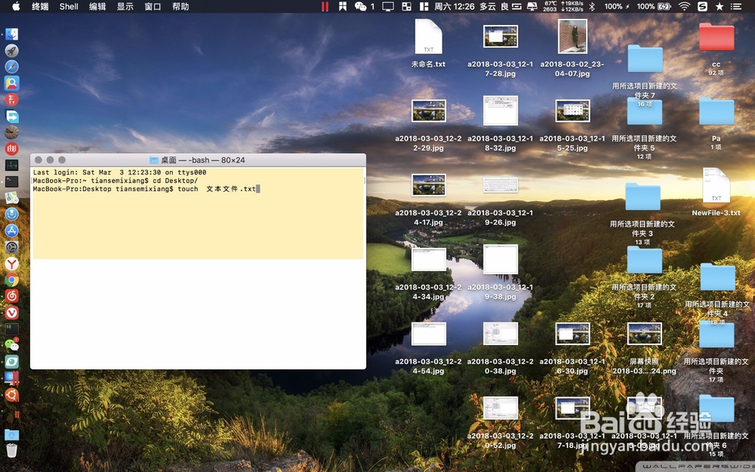Open the Trash in the Dock
This screenshot has width=755, height=472.
point(11,451)
